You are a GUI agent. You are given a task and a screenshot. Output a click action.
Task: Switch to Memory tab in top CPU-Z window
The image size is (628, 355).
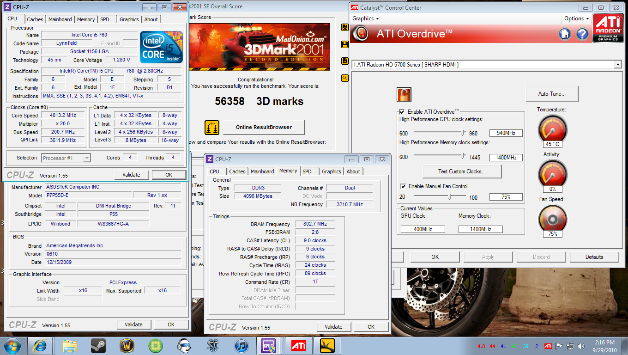coord(86,19)
